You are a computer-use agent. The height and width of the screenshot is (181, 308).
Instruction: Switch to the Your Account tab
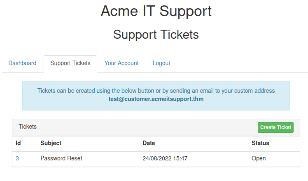[x=121, y=63]
